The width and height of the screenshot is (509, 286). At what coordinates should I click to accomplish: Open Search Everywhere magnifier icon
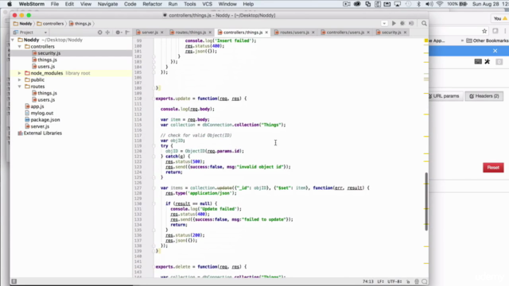pyautogui.click(x=424, y=23)
